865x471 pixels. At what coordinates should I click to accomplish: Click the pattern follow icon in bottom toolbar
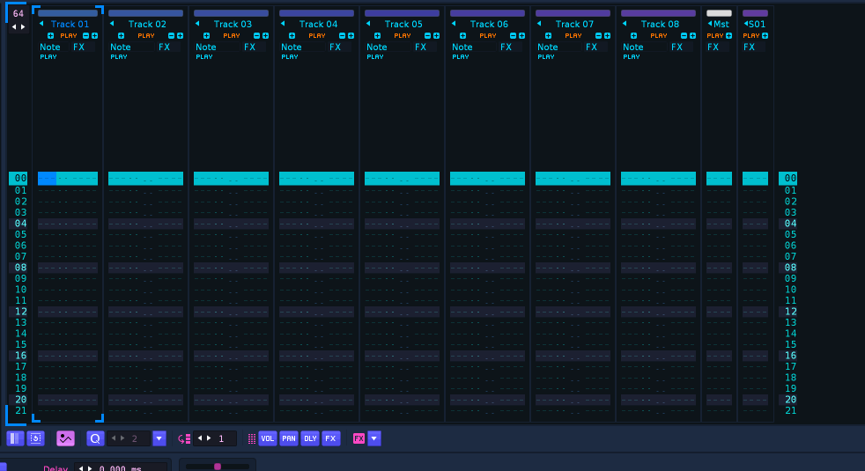coord(15,438)
